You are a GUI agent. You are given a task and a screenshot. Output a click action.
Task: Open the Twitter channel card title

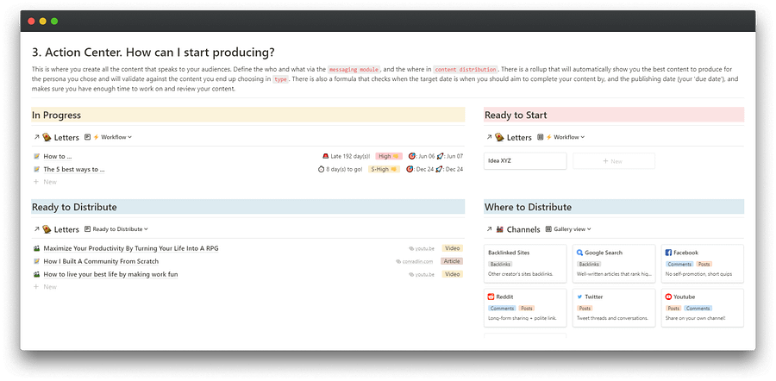tap(594, 297)
